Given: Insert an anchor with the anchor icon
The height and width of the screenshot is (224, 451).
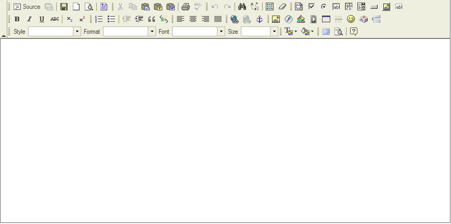Looking at the screenshot, I should pyautogui.click(x=260, y=19).
